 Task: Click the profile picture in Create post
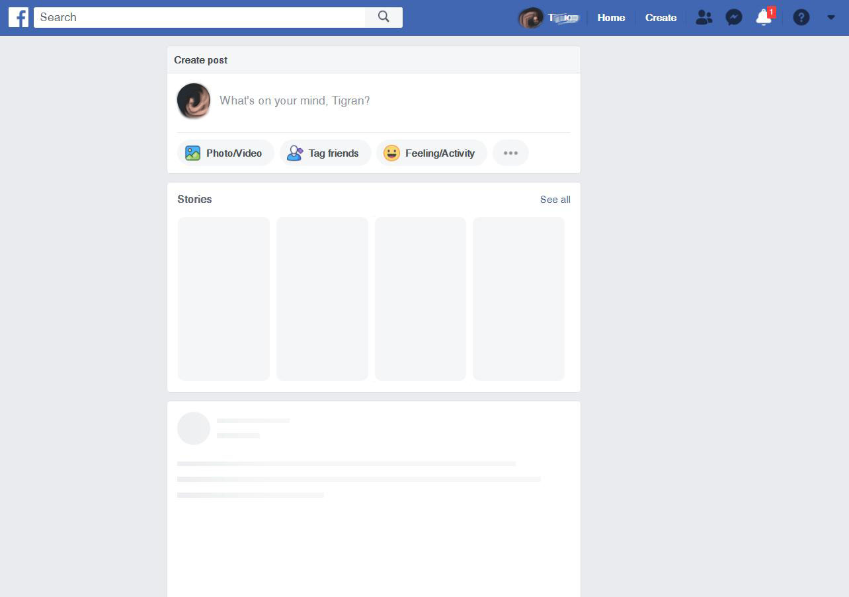tap(194, 101)
